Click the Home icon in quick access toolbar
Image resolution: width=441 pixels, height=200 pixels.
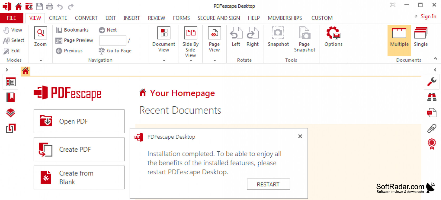[x=18, y=6]
